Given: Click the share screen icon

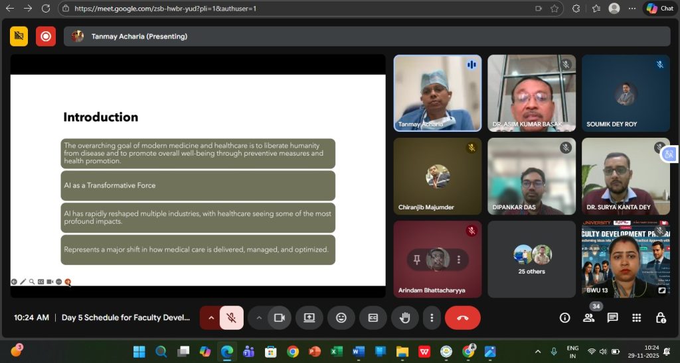Looking at the screenshot, I should (309, 318).
